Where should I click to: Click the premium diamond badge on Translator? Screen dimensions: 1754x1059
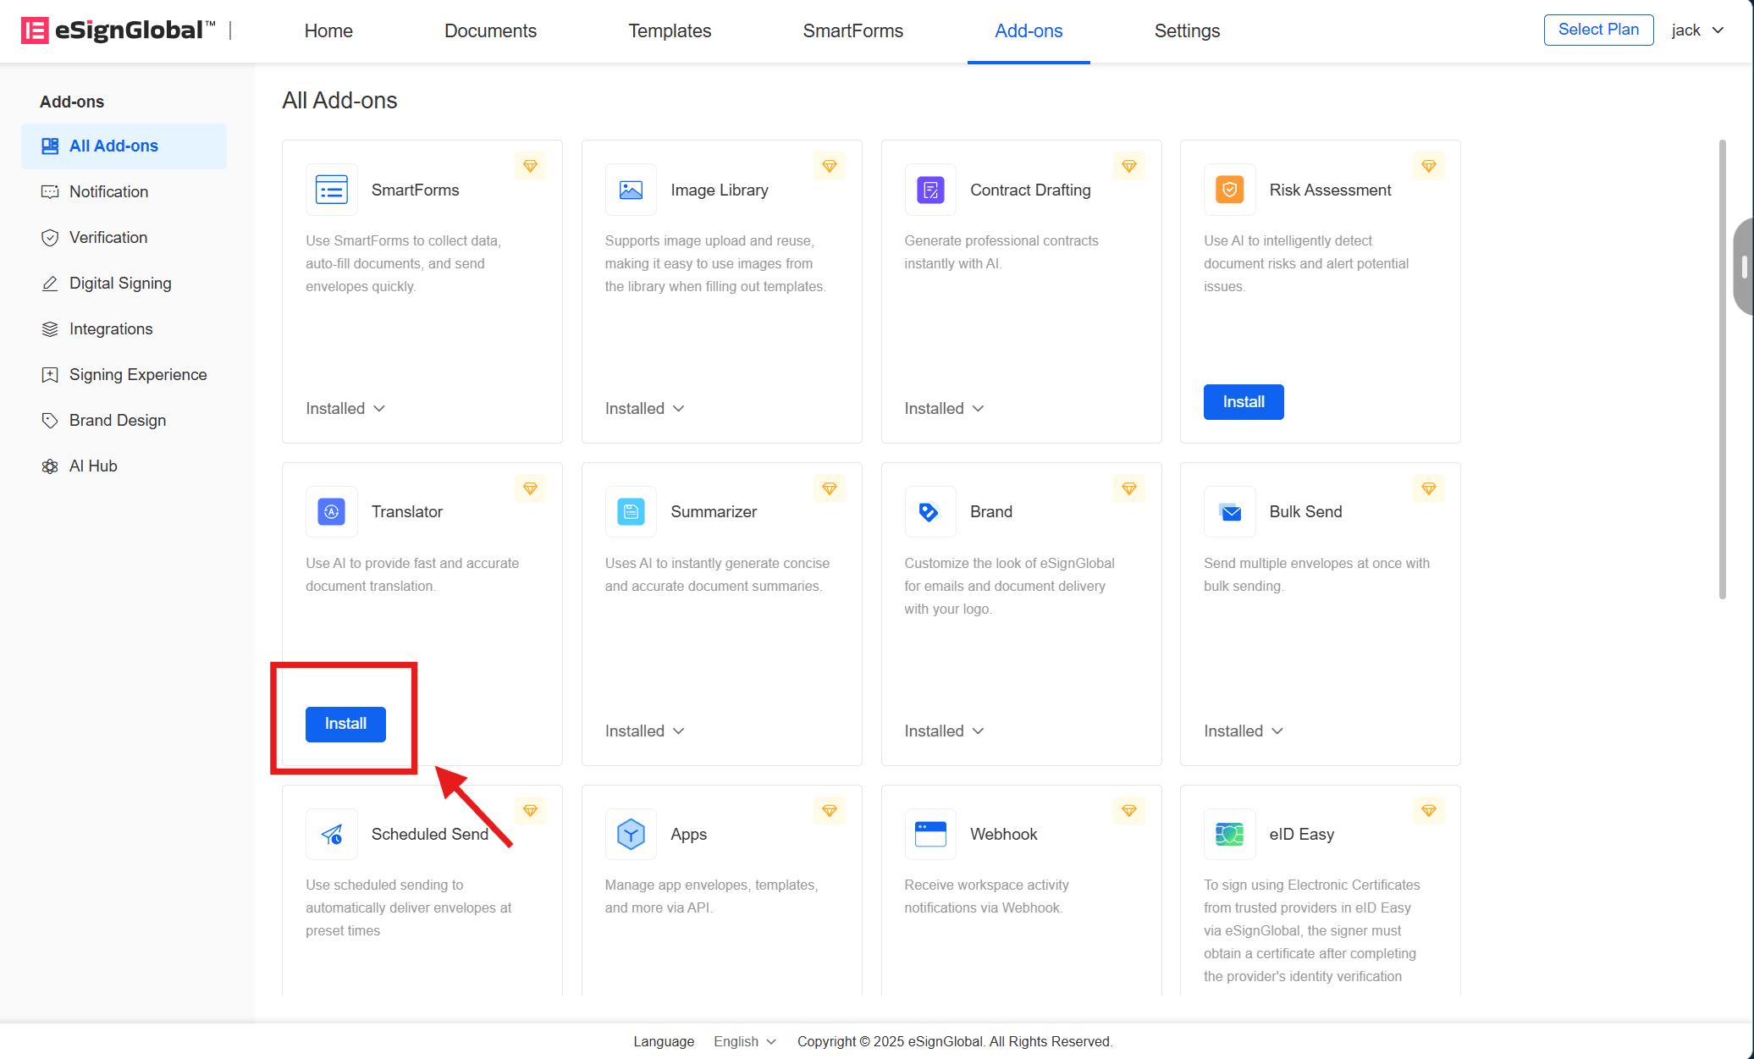530,488
